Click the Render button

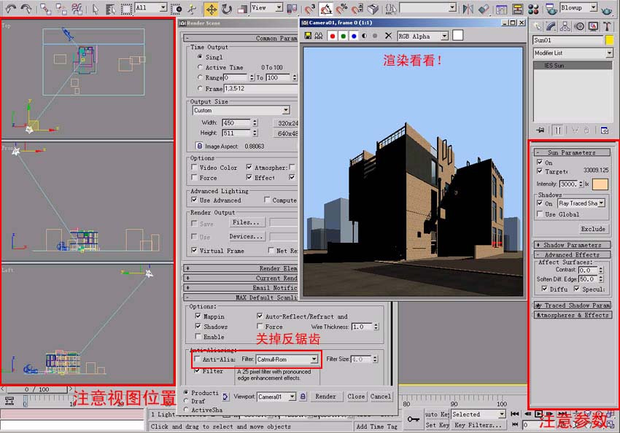(325, 397)
